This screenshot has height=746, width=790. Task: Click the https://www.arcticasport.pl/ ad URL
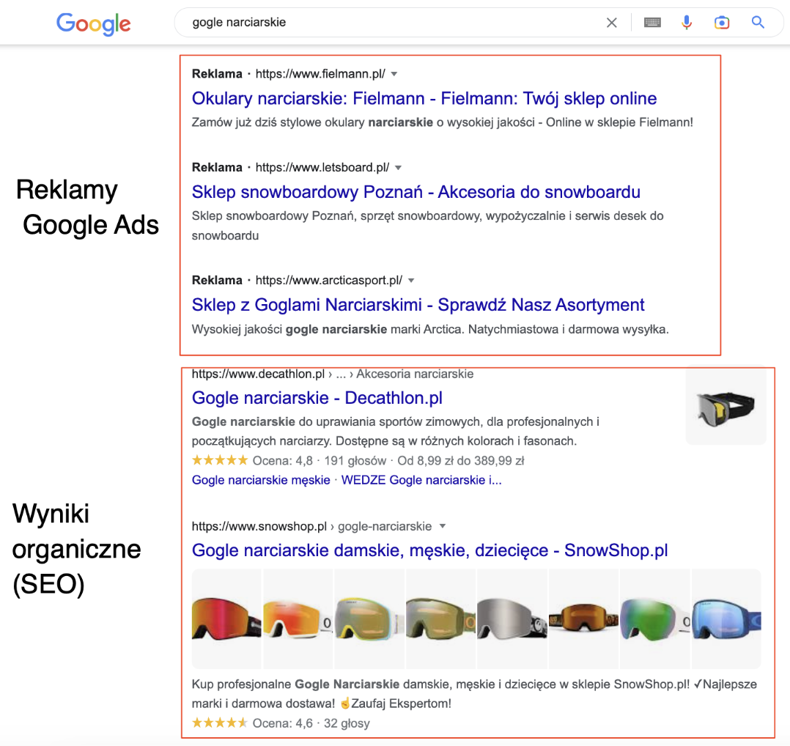coord(329,281)
